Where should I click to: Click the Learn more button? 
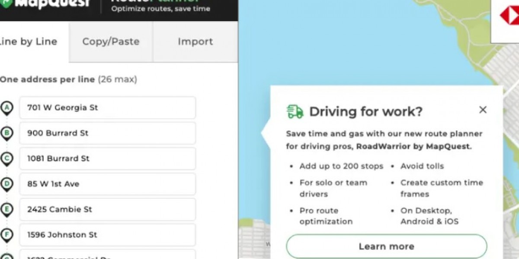386,246
